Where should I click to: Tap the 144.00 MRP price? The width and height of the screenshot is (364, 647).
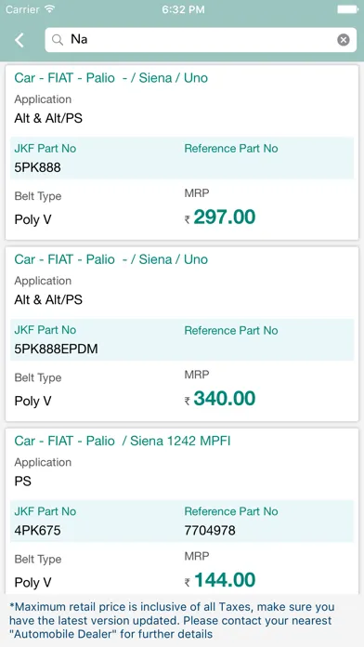click(225, 580)
